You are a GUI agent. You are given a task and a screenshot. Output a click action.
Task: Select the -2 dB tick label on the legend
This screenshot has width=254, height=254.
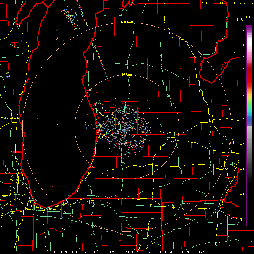pos(242,145)
